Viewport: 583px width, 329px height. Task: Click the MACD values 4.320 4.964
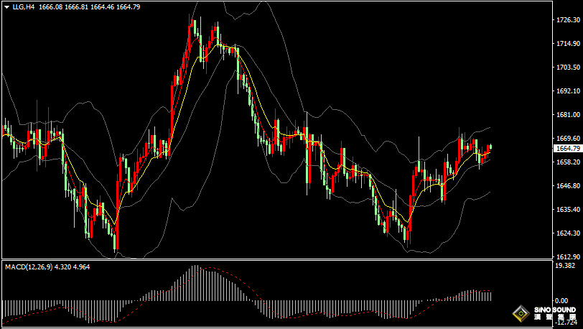click(x=74, y=267)
